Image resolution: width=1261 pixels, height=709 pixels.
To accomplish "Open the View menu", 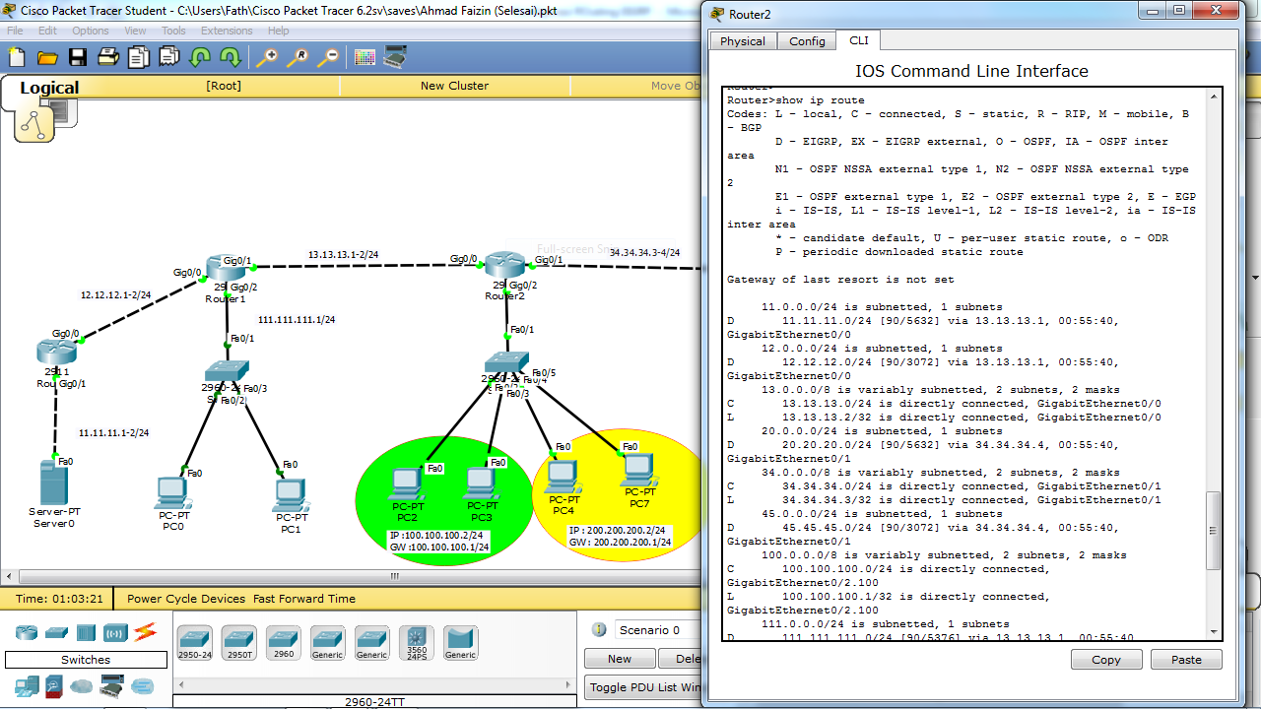I will [135, 31].
